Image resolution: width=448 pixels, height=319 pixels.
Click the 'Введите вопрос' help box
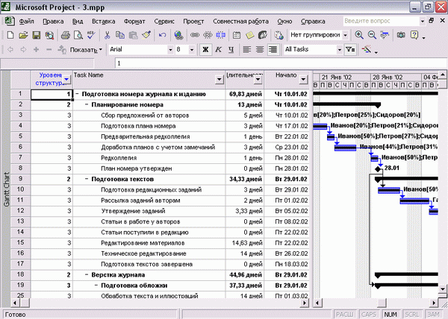(381, 21)
